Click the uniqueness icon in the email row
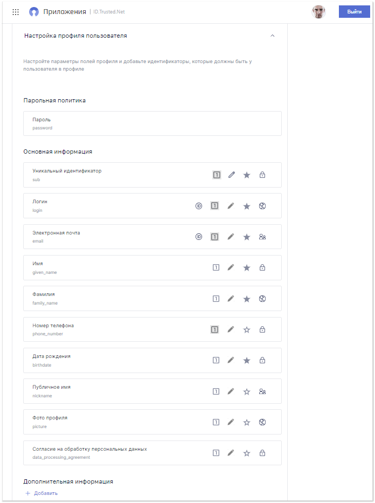 [215, 237]
